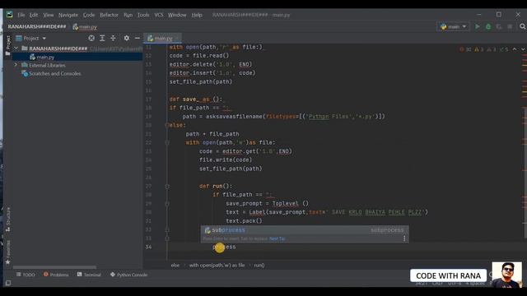Viewport: 527px width, 296px height.
Task: Collapse all items in the Project panel
Action: coord(113,39)
